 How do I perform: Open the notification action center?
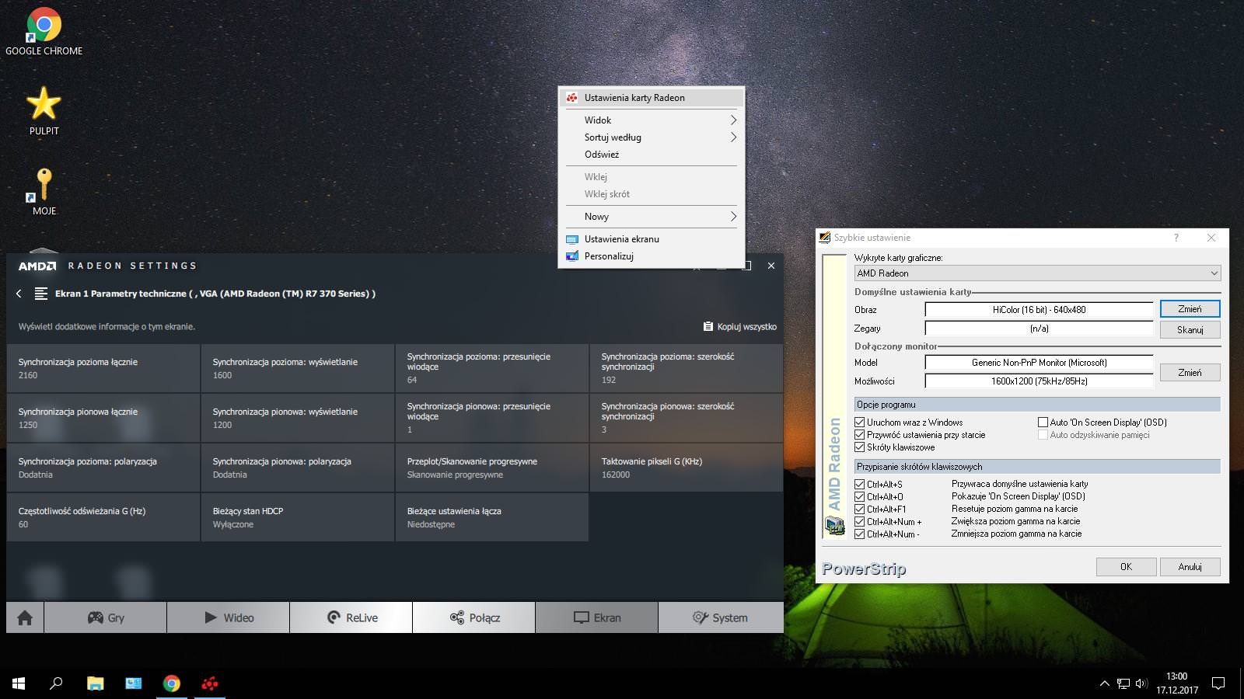coord(1218,683)
